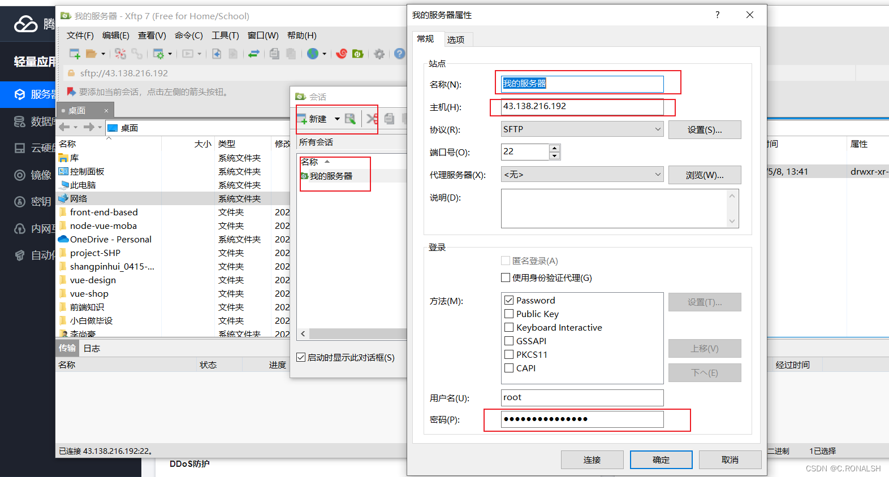Image resolution: width=889 pixels, height=477 pixels.
Task: Expand the forward history dropdown arrow
Action: (100, 127)
